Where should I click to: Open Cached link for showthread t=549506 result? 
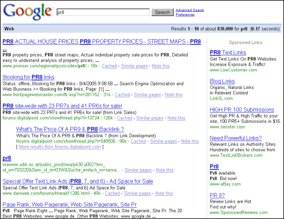pos(139,141)
